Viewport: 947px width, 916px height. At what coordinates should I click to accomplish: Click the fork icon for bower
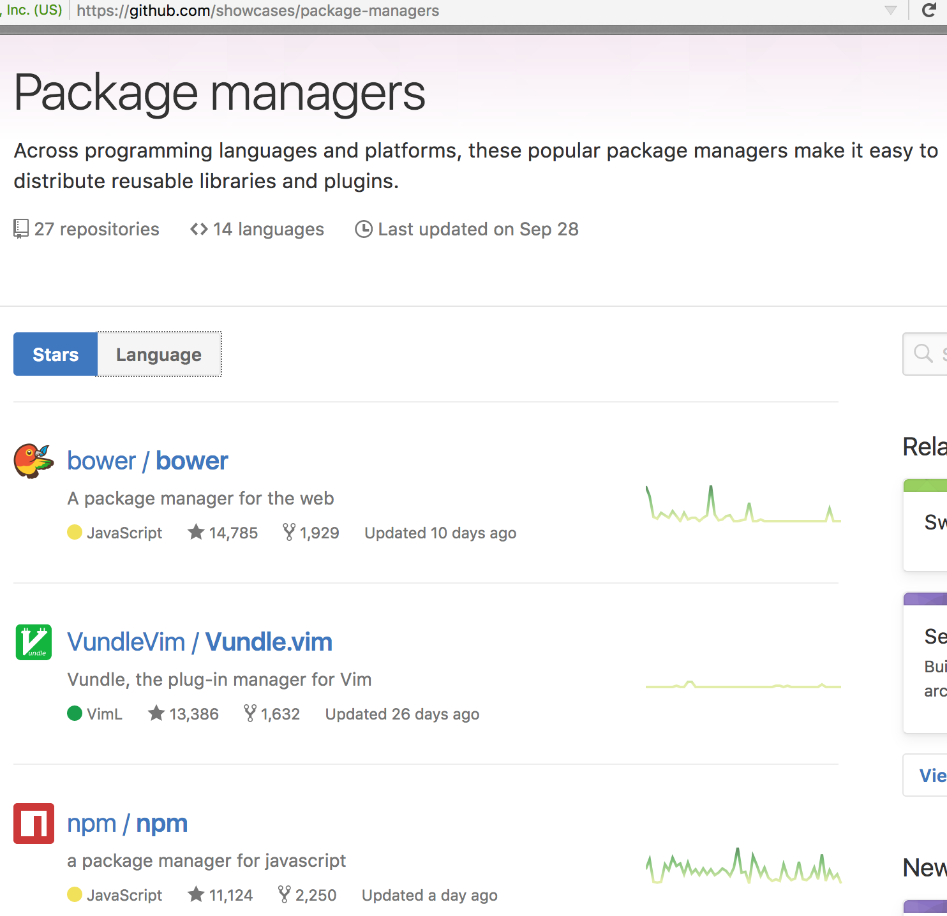289,532
